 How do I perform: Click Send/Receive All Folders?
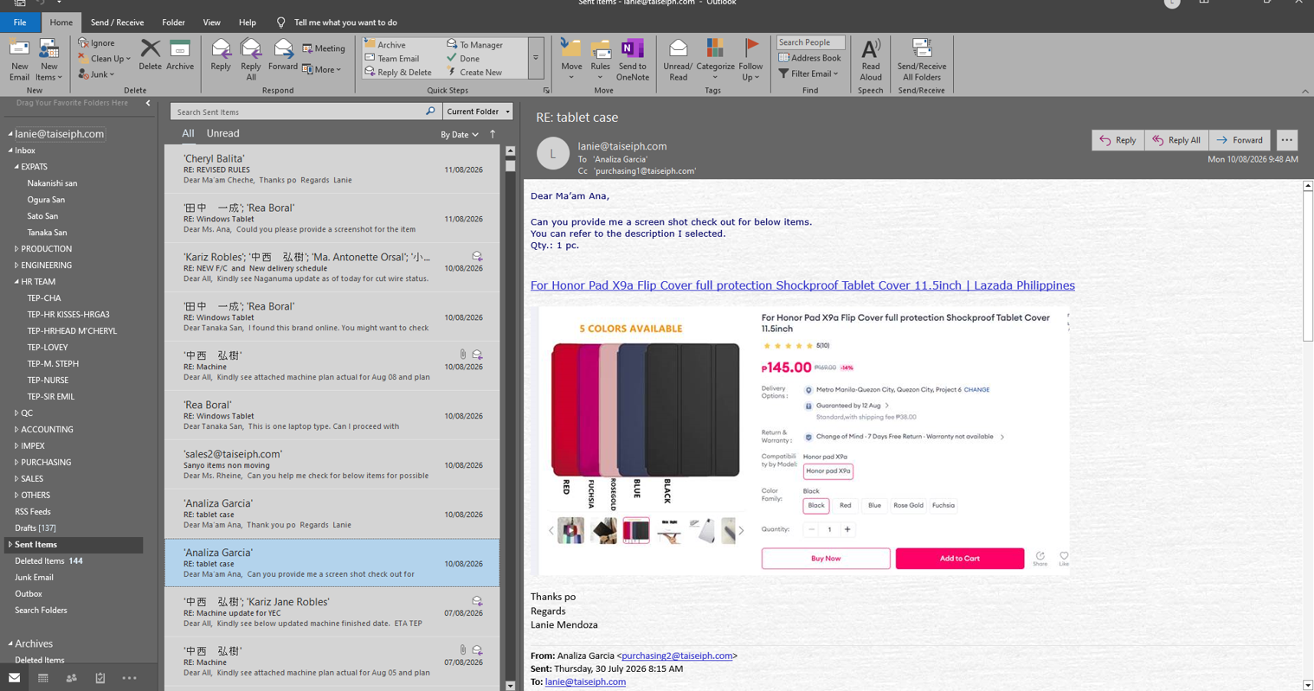pyautogui.click(x=922, y=60)
